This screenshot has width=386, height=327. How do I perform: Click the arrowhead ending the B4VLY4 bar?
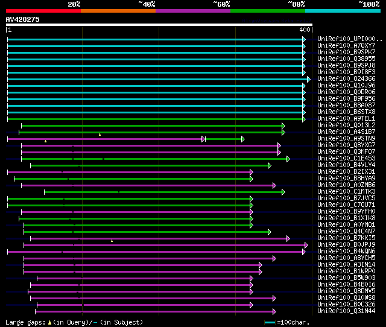pyautogui.click(x=270, y=165)
